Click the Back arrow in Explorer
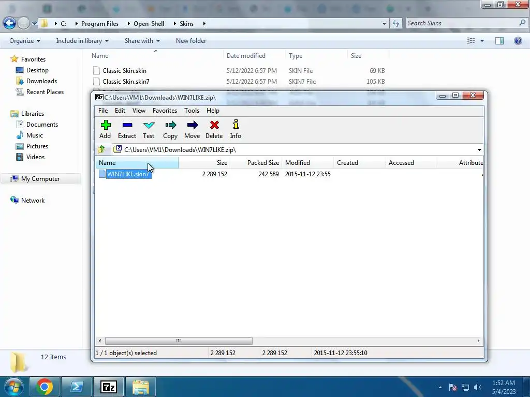This screenshot has width=530, height=397. (x=9, y=23)
